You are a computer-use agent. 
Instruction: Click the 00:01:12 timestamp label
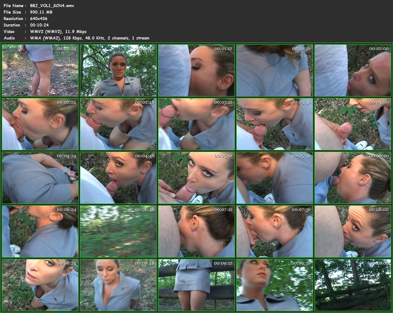(223, 48)
